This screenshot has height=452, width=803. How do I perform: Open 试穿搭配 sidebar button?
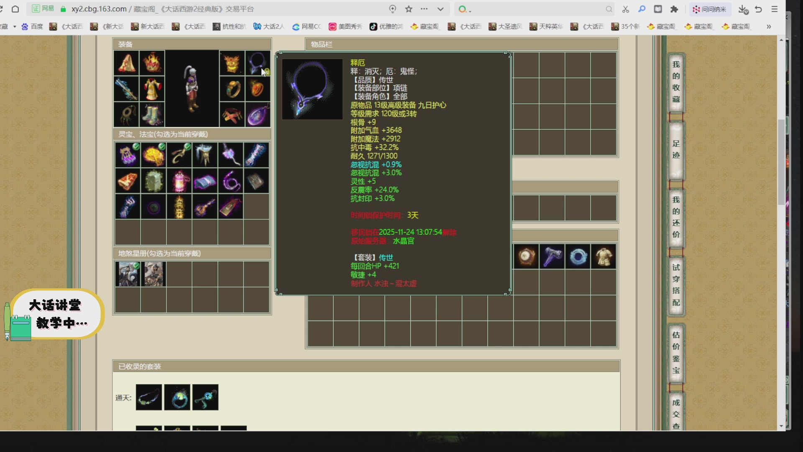676,285
